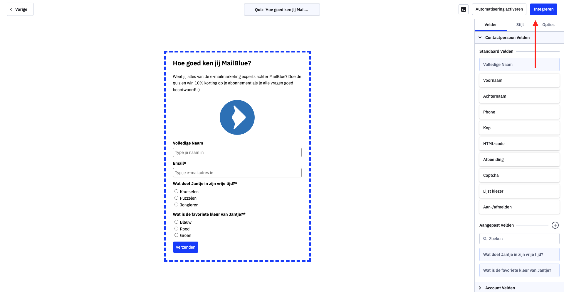The width and height of the screenshot is (564, 292).
Task: Select custom field 'Wat is de favoriete kleur van Jantje?'
Action: [x=519, y=270]
